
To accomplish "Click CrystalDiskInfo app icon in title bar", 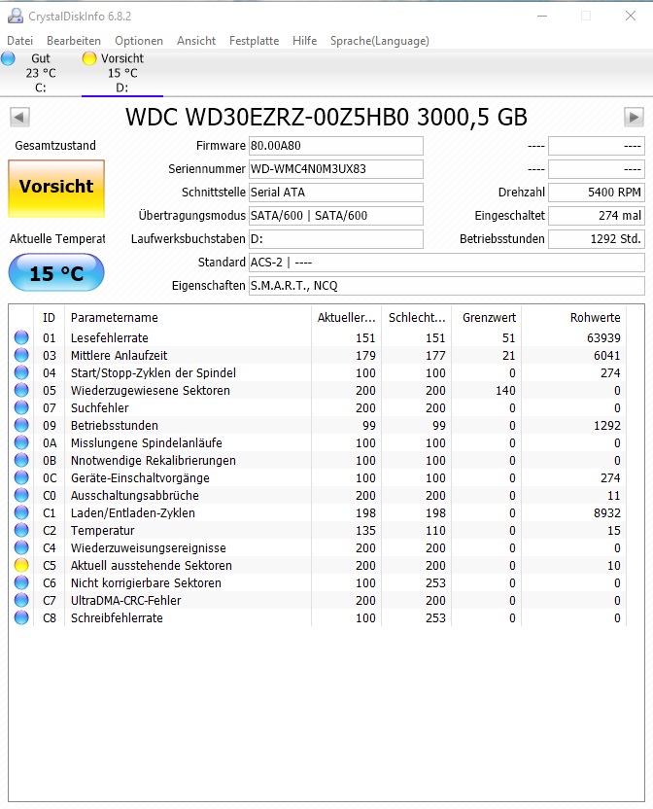I will pyautogui.click(x=16, y=16).
